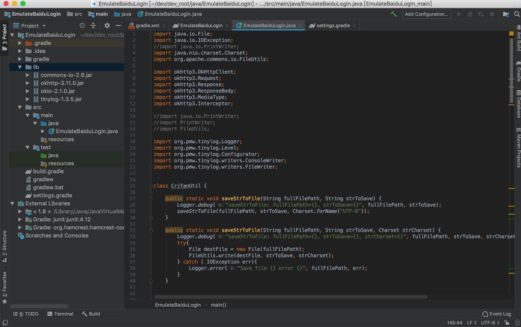Screen dimensions: 521x327
Task: Toggle the Gradle tool window on right edge
Action: coord(518,71)
